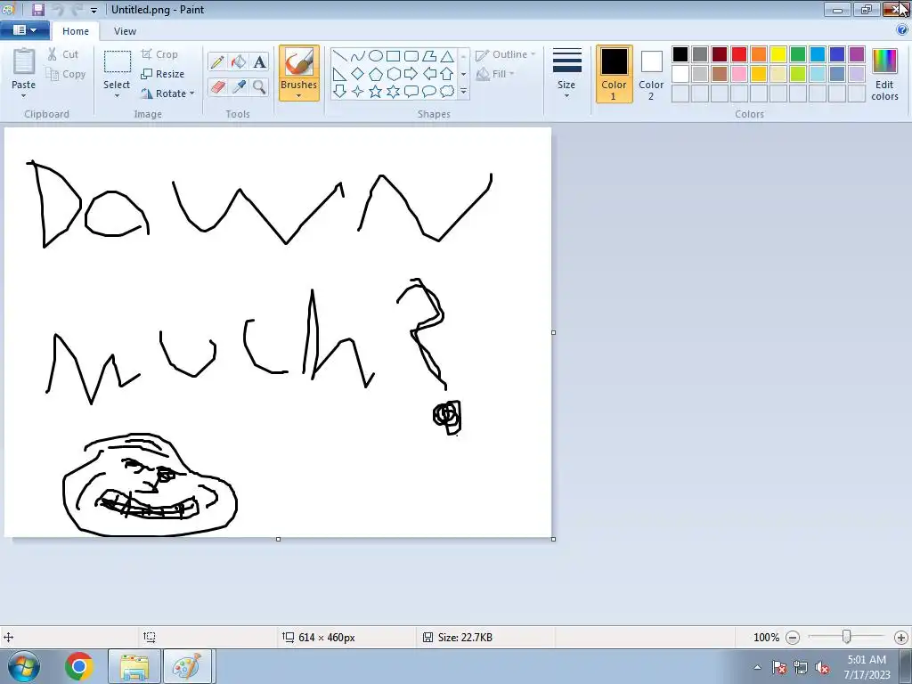This screenshot has height=684, width=912.
Task: Choose the Down arrow shape
Action: point(339,92)
